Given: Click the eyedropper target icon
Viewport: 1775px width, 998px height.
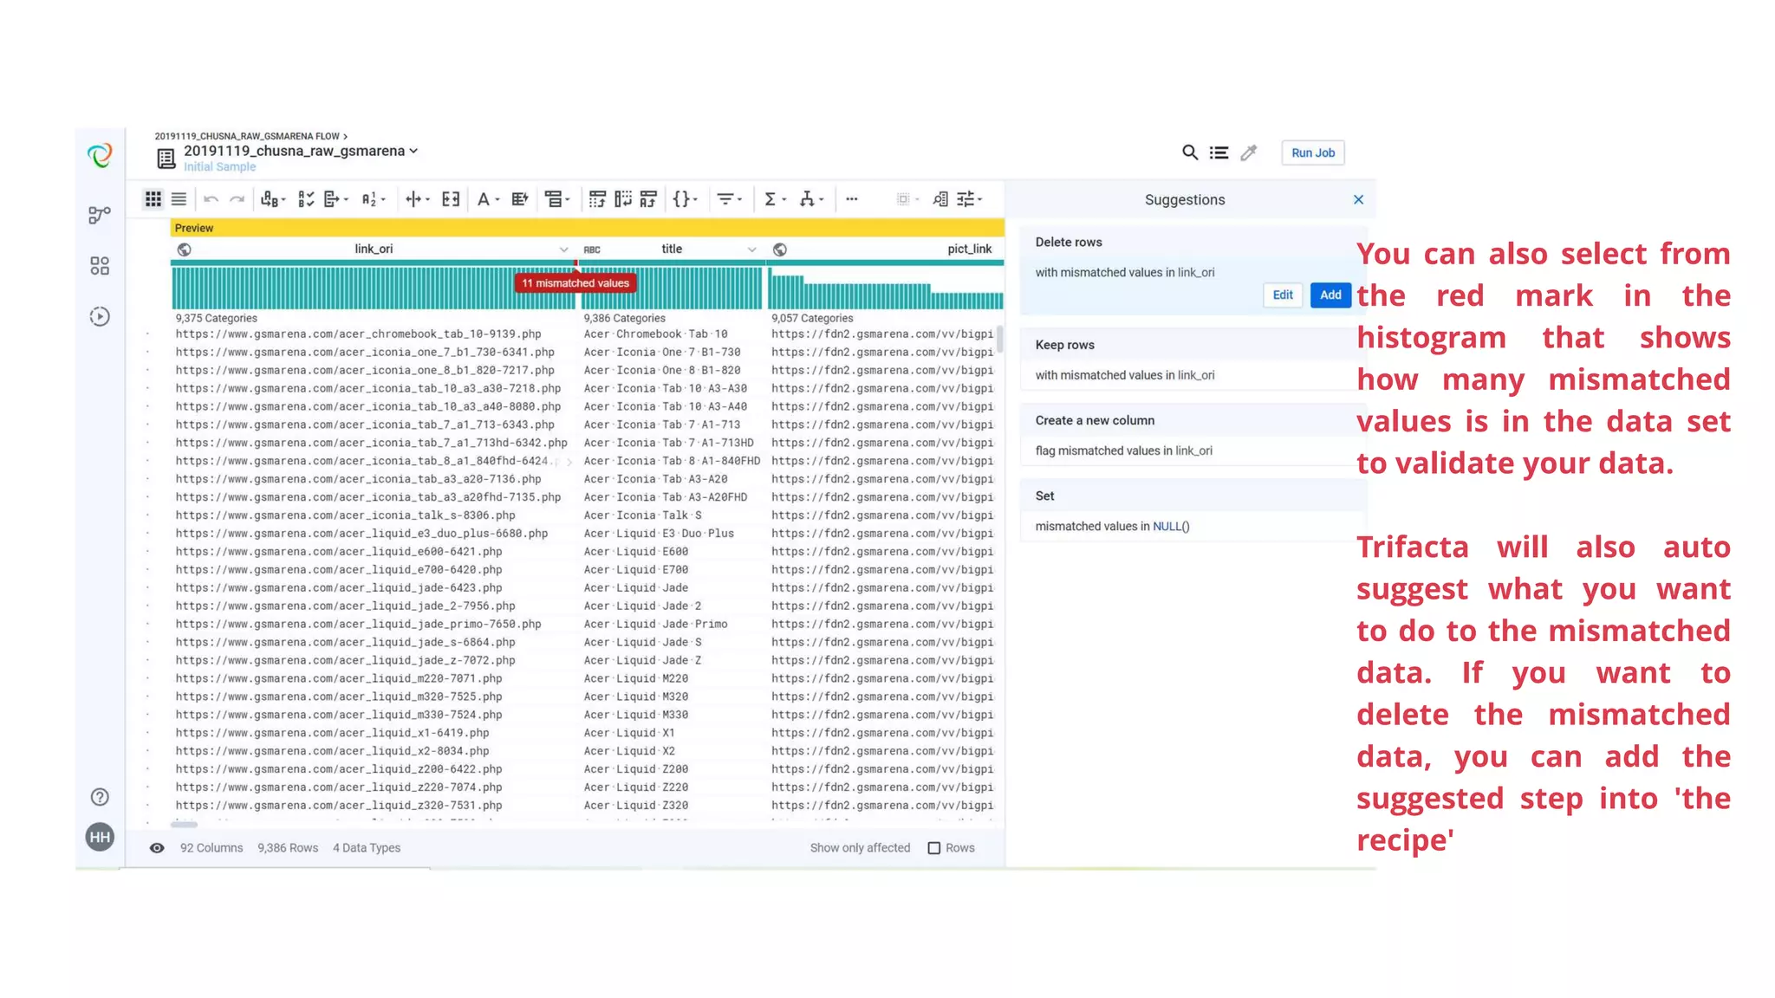Looking at the screenshot, I should [x=1249, y=152].
